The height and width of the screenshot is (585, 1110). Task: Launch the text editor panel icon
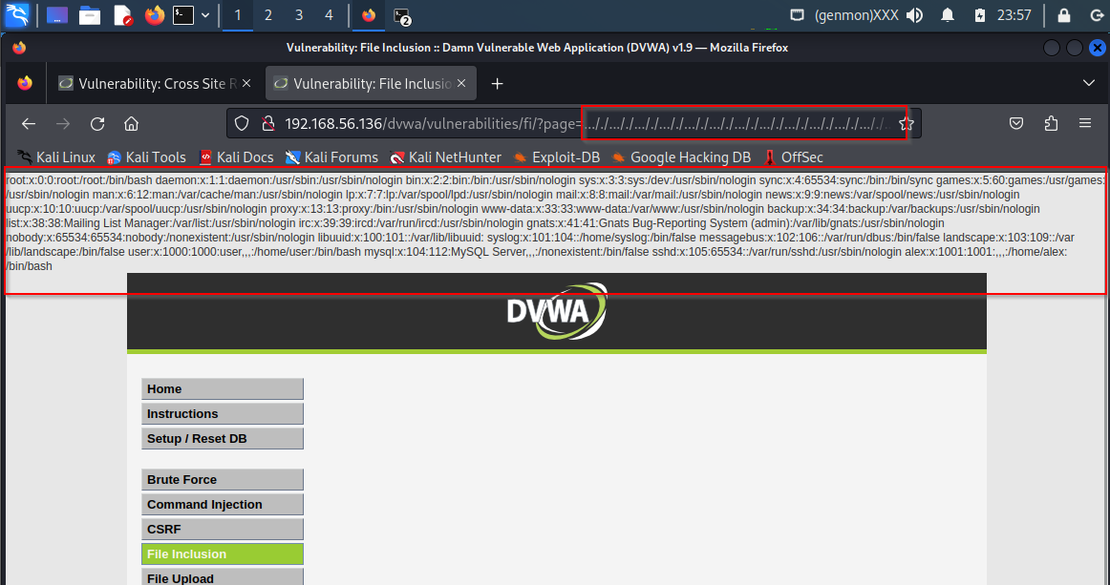[x=122, y=15]
